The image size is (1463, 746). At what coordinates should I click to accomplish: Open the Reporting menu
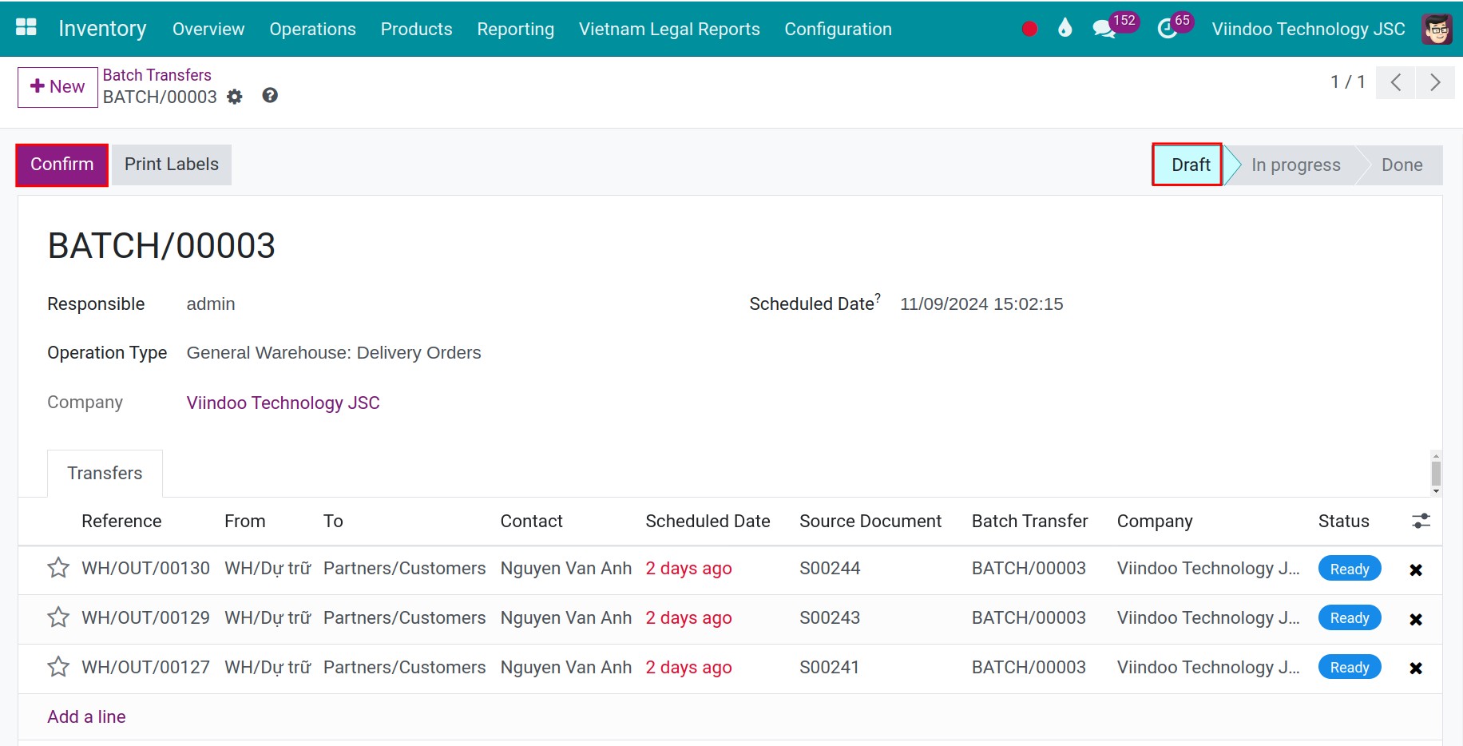tap(515, 29)
